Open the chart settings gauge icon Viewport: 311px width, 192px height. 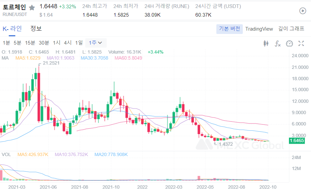click(x=289, y=43)
